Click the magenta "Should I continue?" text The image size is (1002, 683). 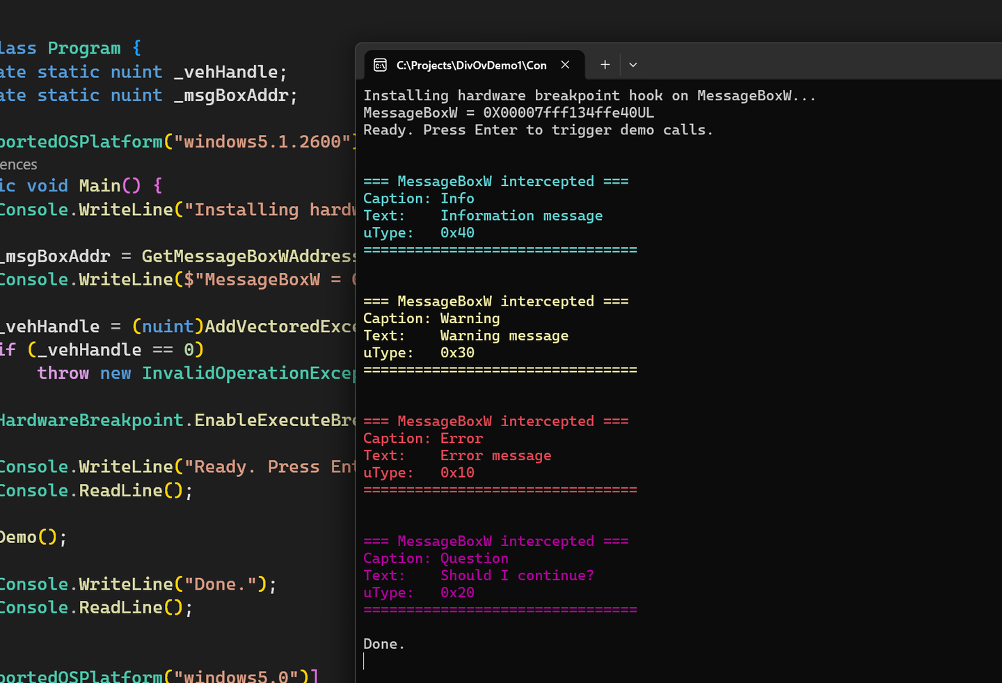click(517, 576)
